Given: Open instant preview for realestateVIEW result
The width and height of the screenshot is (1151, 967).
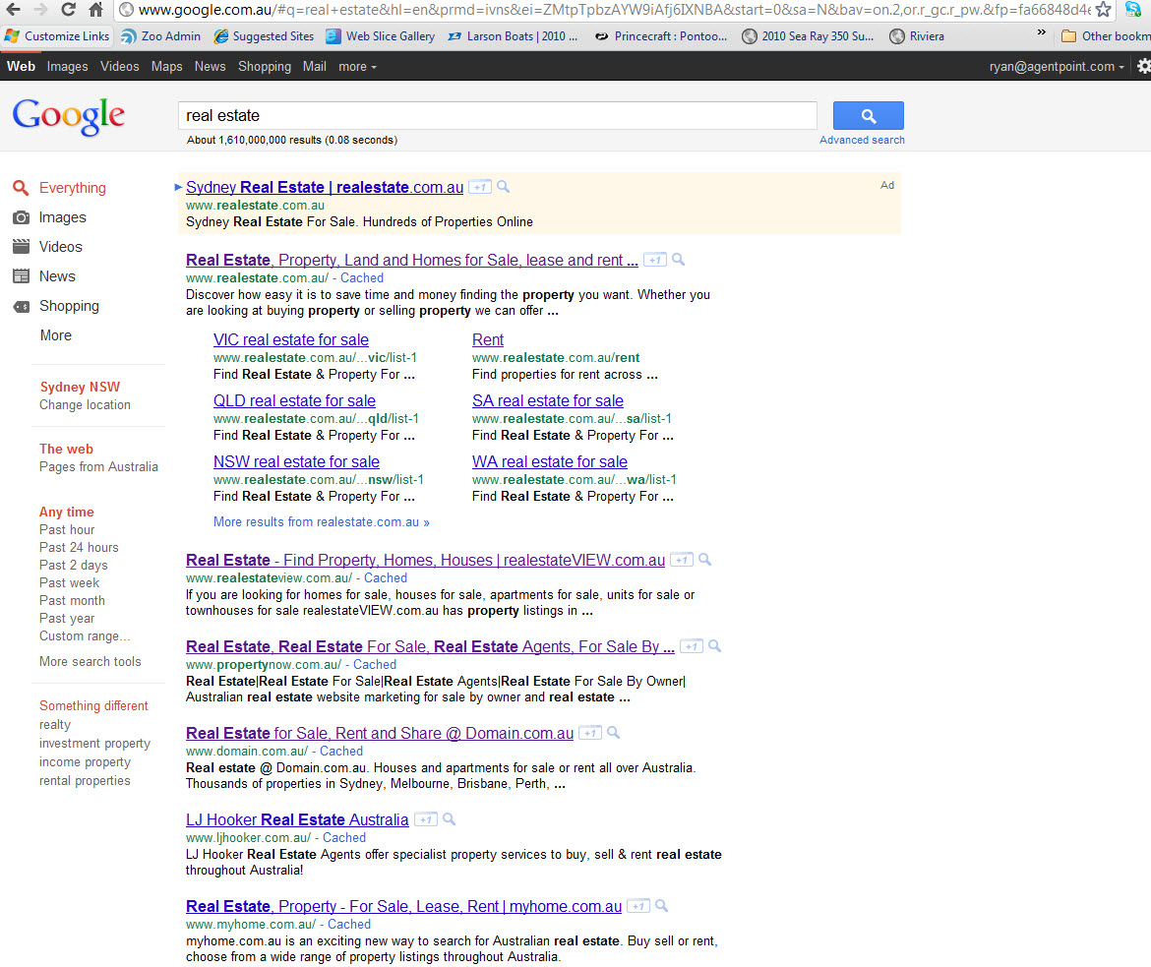Looking at the screenshot, I should [704, 560].
